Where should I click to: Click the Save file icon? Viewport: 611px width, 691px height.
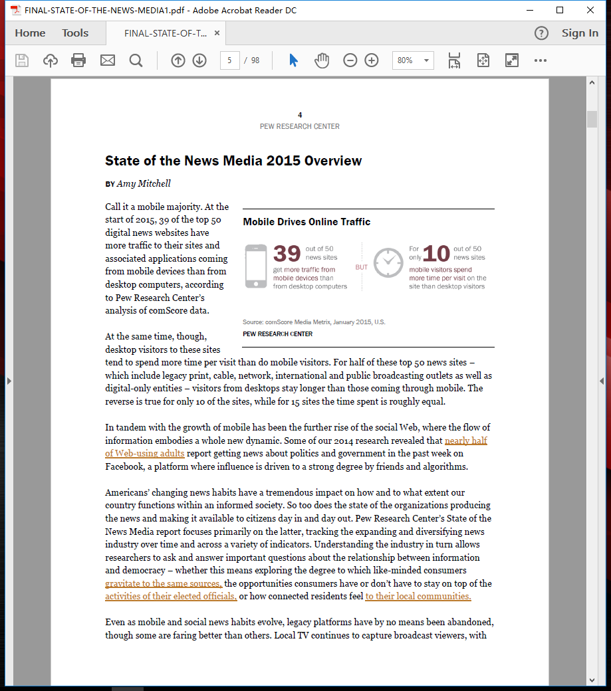(21, 60)
